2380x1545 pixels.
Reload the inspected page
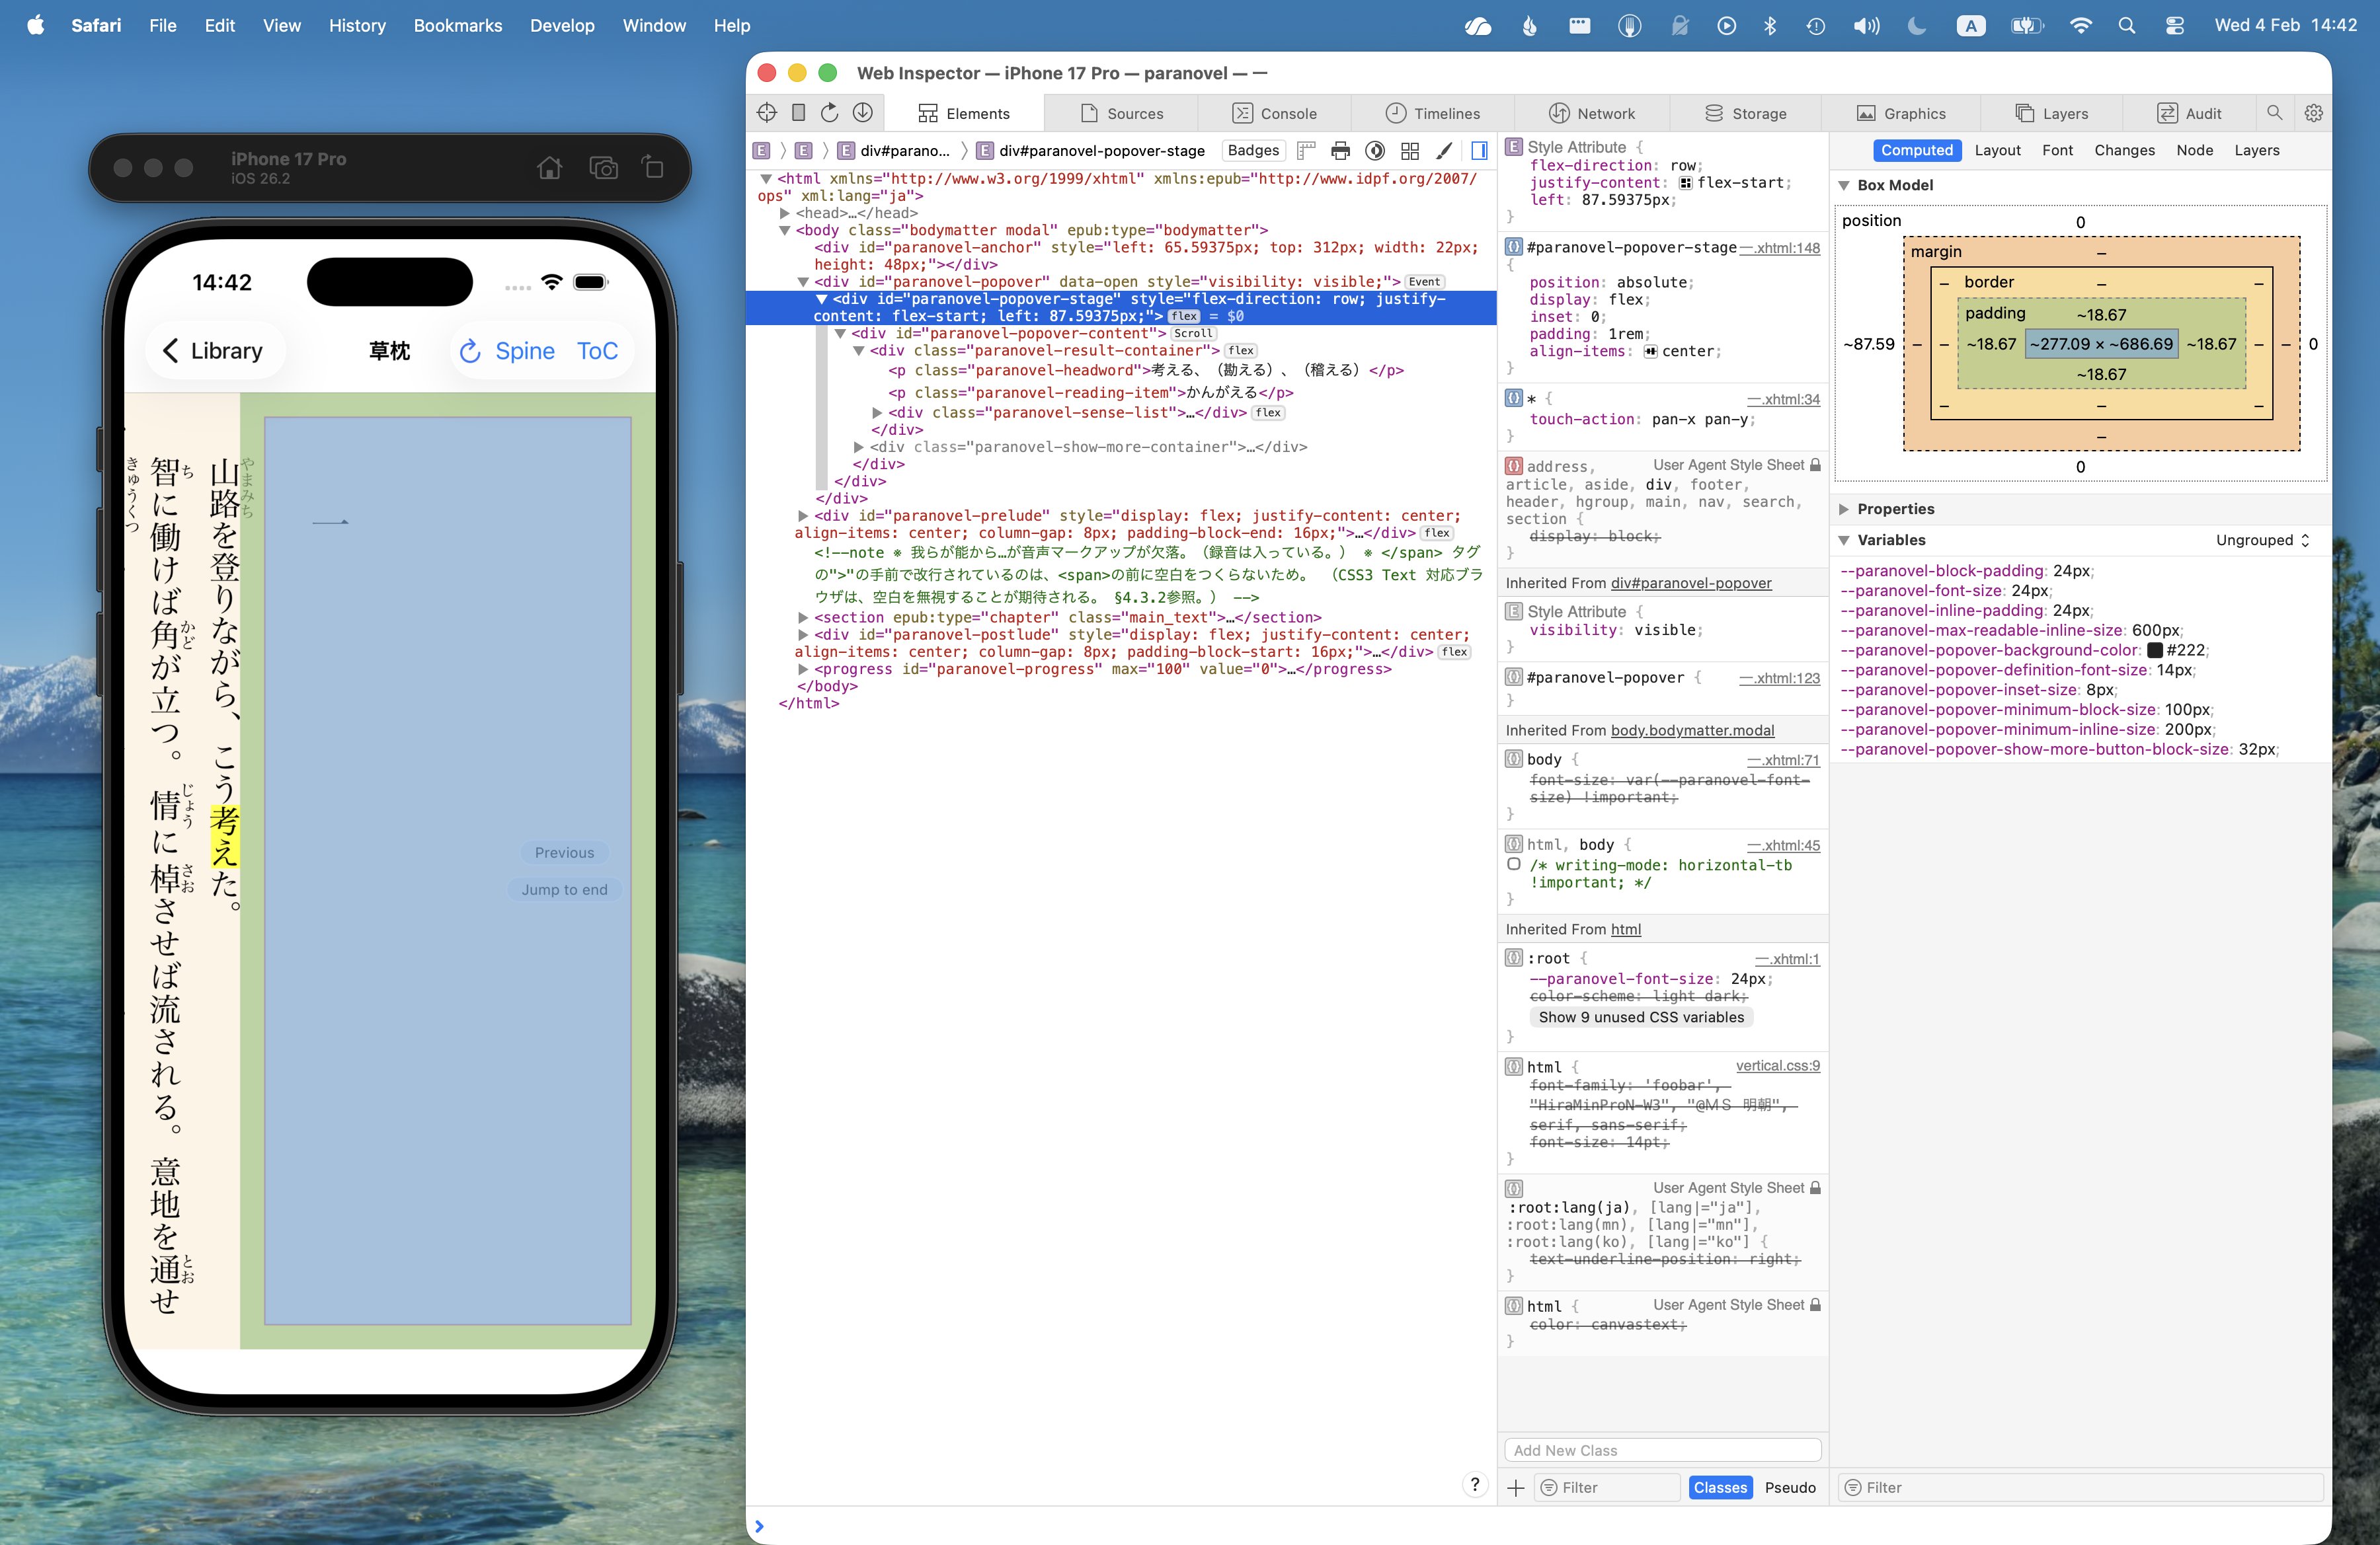click(829, 113)
